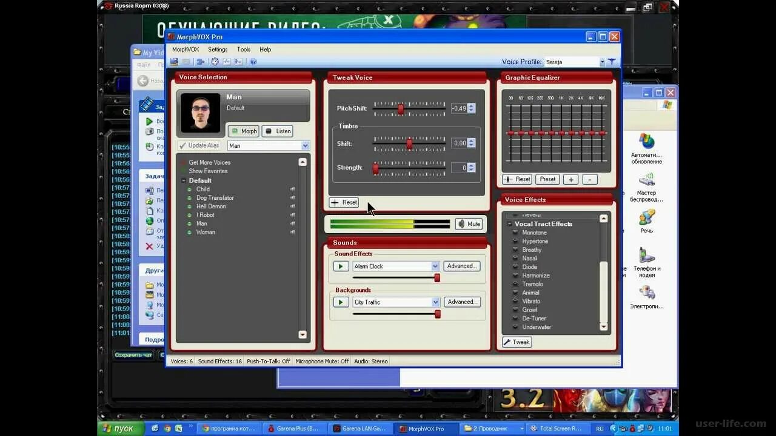776x436 pixels.
Task: Open the Help menu
Action: [x=266, y=50]
